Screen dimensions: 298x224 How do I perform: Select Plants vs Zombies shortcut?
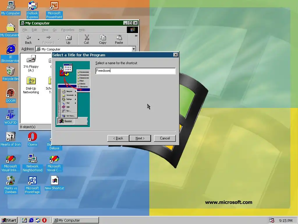[10, 185]
